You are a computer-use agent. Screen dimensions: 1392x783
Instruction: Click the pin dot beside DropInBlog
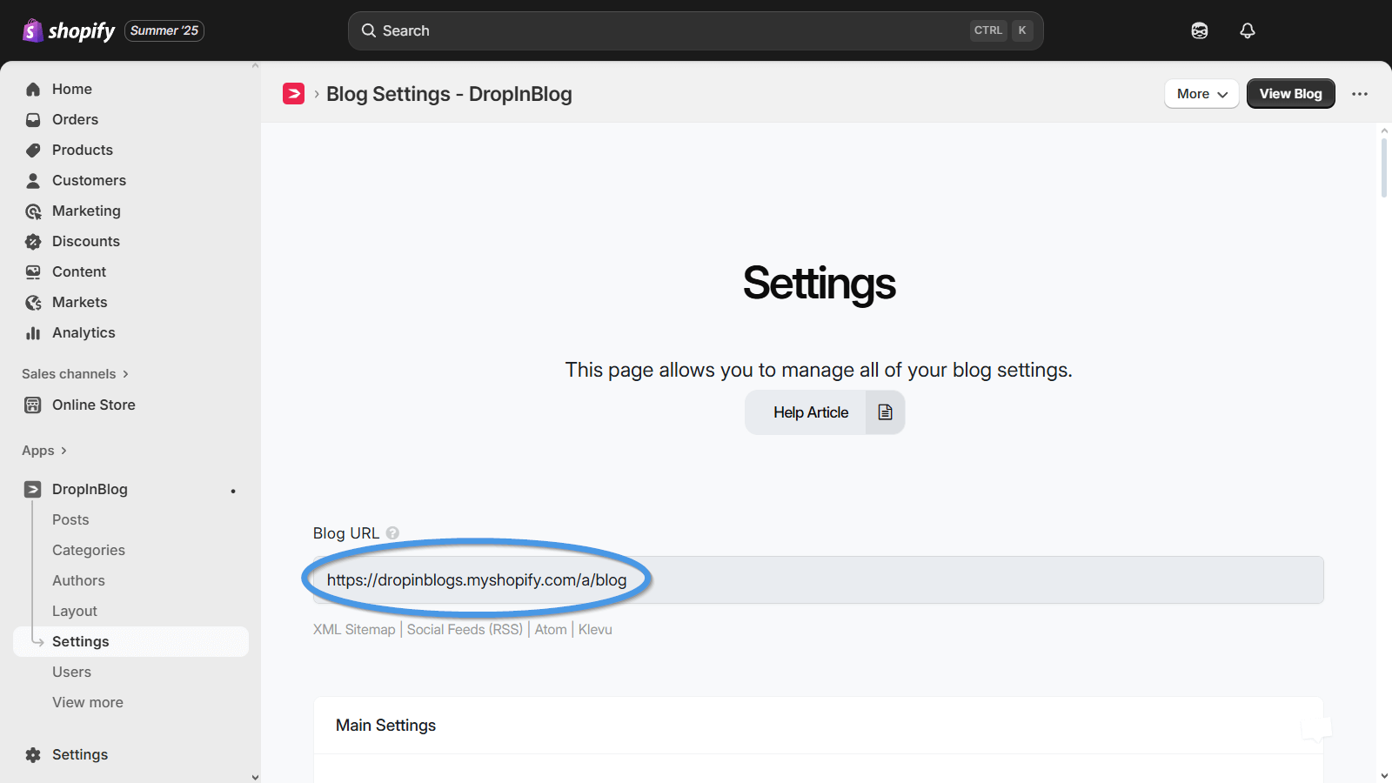coord(233,491)
